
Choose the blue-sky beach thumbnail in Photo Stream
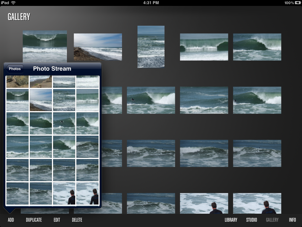[41, 100]
